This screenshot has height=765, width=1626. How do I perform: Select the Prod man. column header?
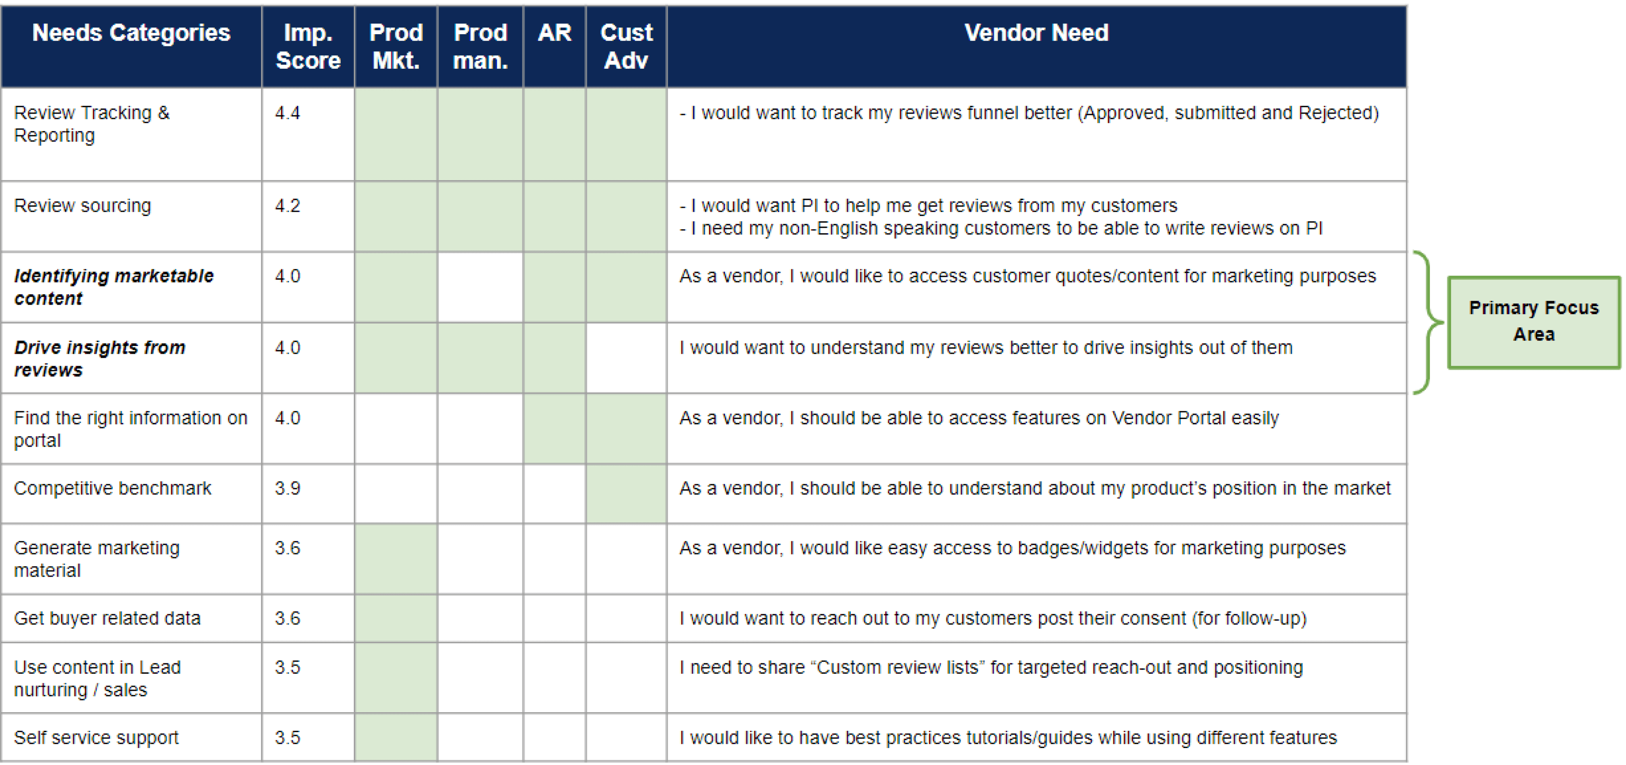coord(480,46)
